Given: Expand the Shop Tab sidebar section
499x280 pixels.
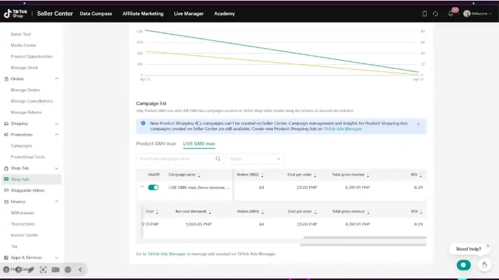Looking at the screenshot, I should pos(57,168).
